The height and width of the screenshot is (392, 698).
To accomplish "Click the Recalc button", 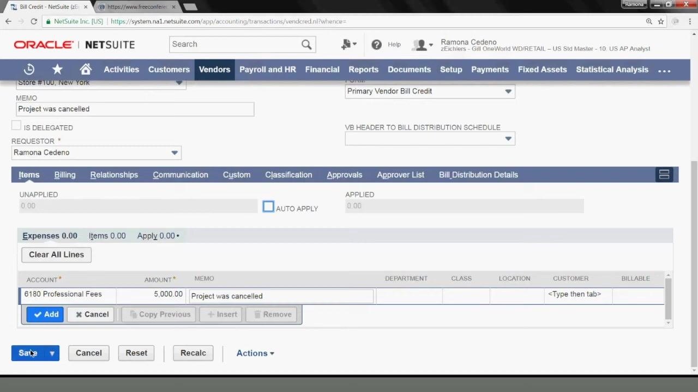I will pyautogui.click(x=193, y=353).
